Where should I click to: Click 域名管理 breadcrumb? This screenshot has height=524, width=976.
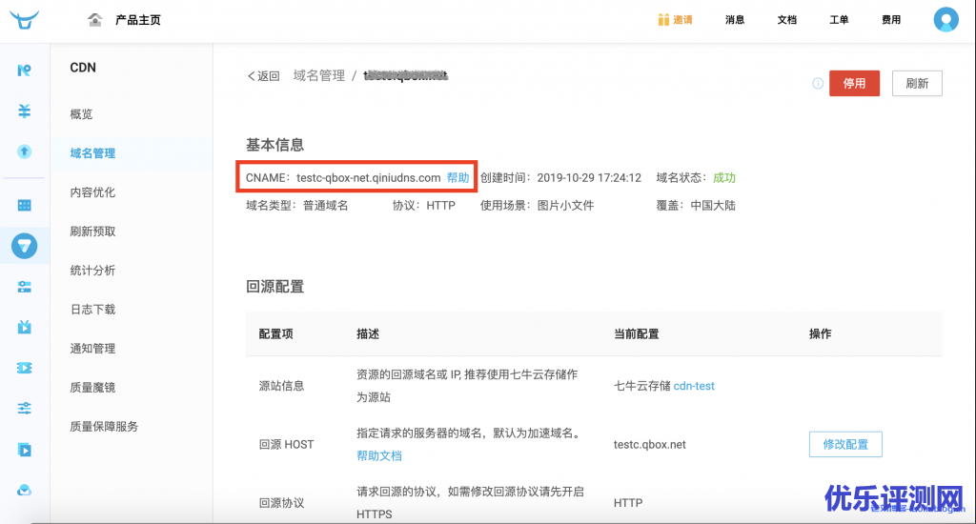[318, 76]
